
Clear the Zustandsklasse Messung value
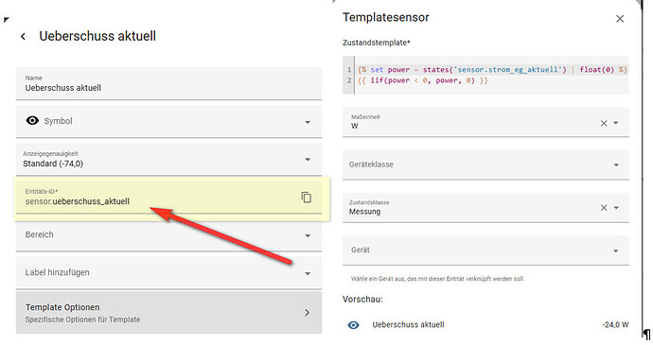604,208
